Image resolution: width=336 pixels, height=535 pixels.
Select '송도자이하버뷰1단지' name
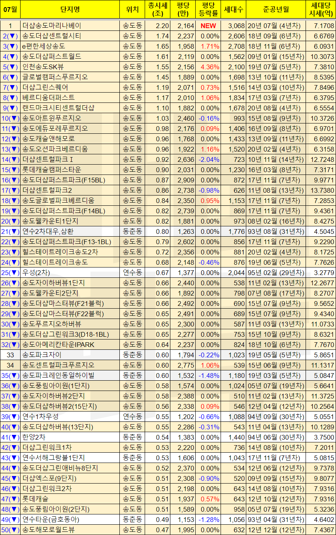coord(53,283)
